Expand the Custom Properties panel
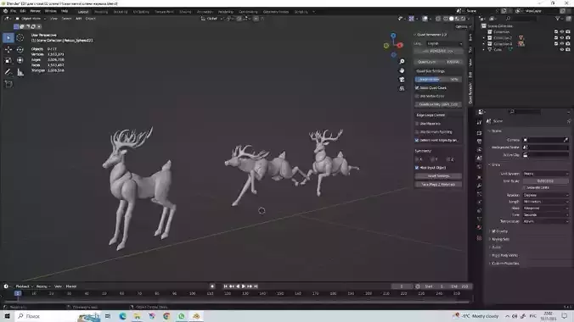 [x=504, y=264]
